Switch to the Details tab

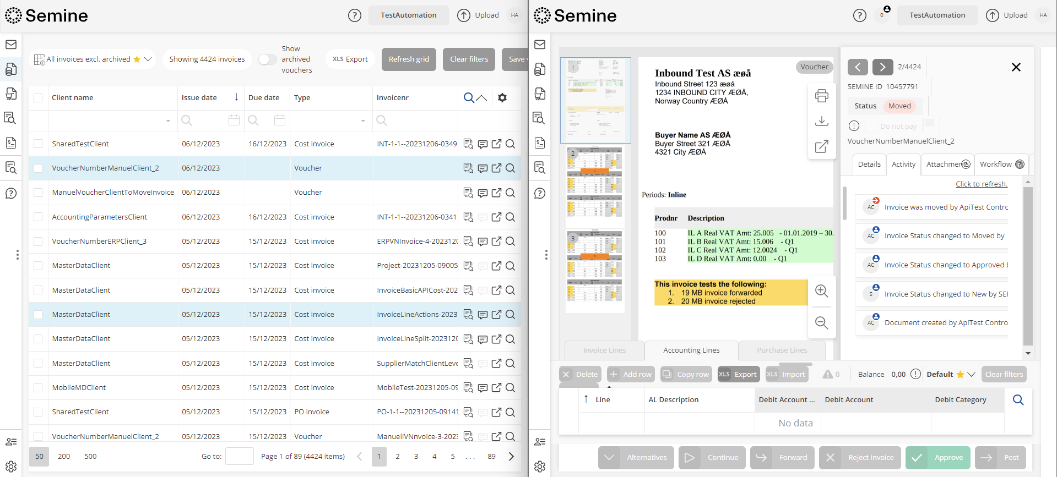pyautogui.click(x=869, y=165)
